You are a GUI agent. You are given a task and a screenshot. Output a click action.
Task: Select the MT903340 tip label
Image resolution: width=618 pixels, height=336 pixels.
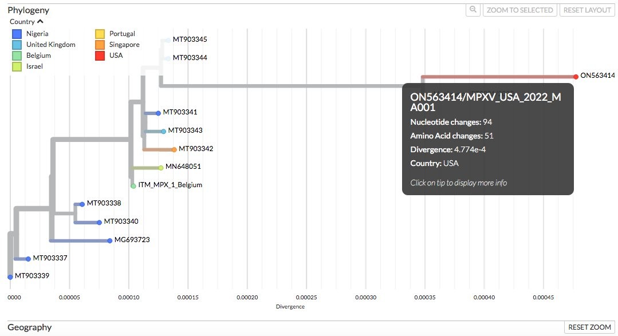(121, 222)
